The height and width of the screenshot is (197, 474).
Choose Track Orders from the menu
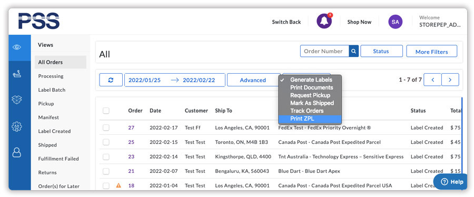pos(310,111)
